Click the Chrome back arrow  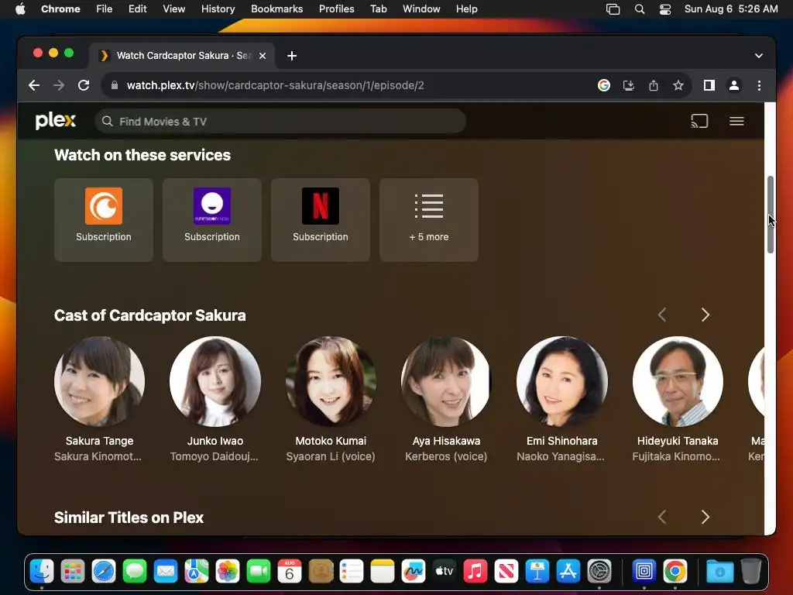click(x=34, y=85)
